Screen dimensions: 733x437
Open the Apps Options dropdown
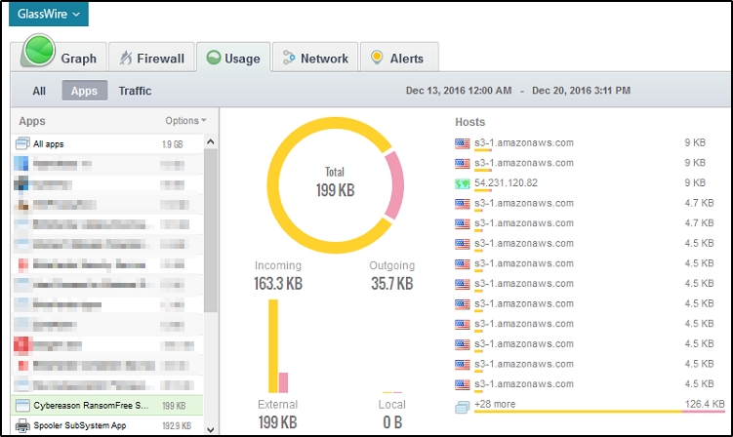pos(185,121)
